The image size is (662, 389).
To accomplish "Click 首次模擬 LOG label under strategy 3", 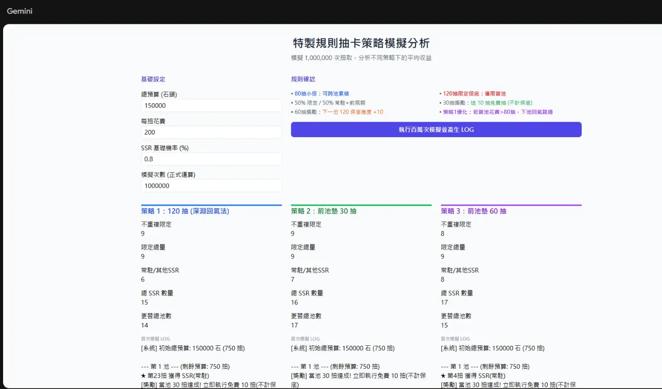I will coord(455,339).
